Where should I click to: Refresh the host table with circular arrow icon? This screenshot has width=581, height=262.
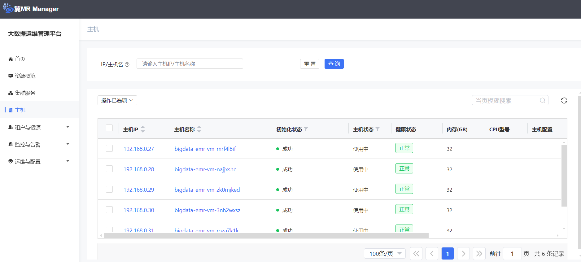pyautogui.click(x=564, y=100)
